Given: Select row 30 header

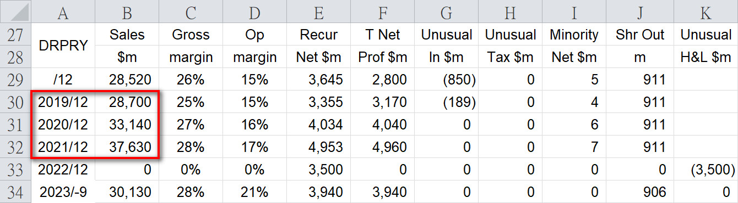Looking at the screenshot, I should [x=15, y=101].
